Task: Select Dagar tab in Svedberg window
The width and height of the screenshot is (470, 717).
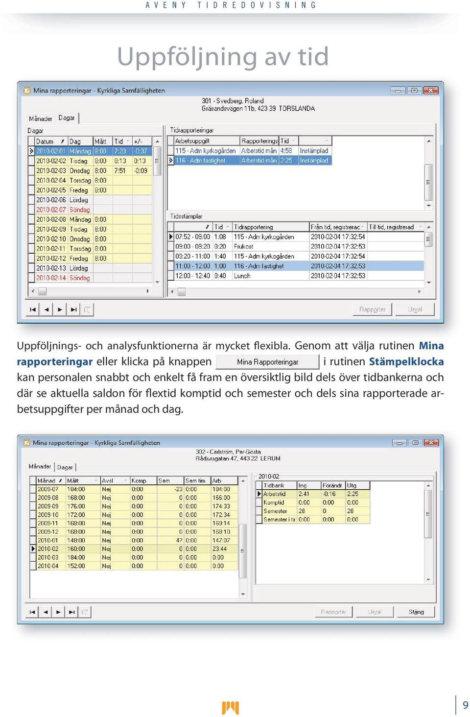Action: 67,118
